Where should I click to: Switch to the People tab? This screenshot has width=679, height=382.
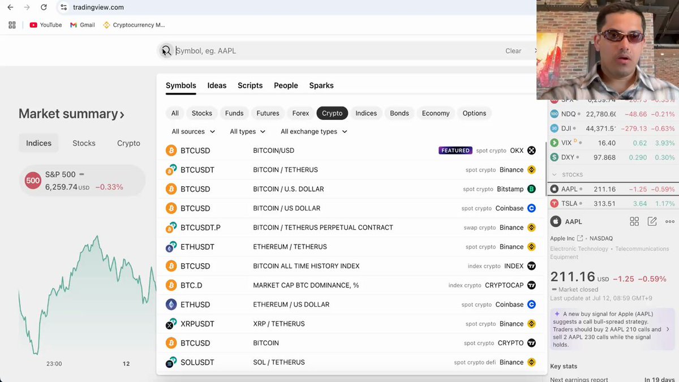(286, 85)
